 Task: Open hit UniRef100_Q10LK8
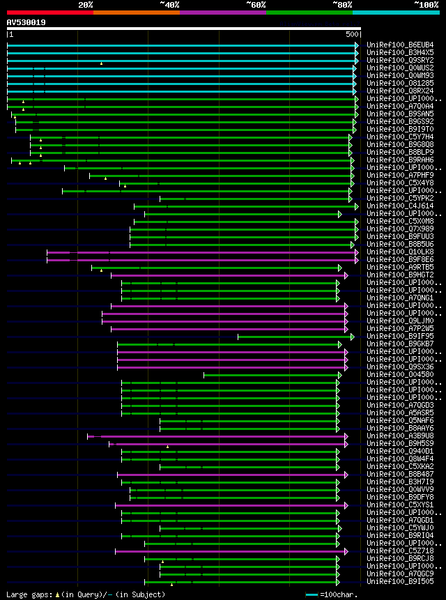(x=400, y=252)
